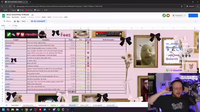Open the Daten menu
This screenshot has width=200, height=112.
pyautogui.click(x=44, y=17)
